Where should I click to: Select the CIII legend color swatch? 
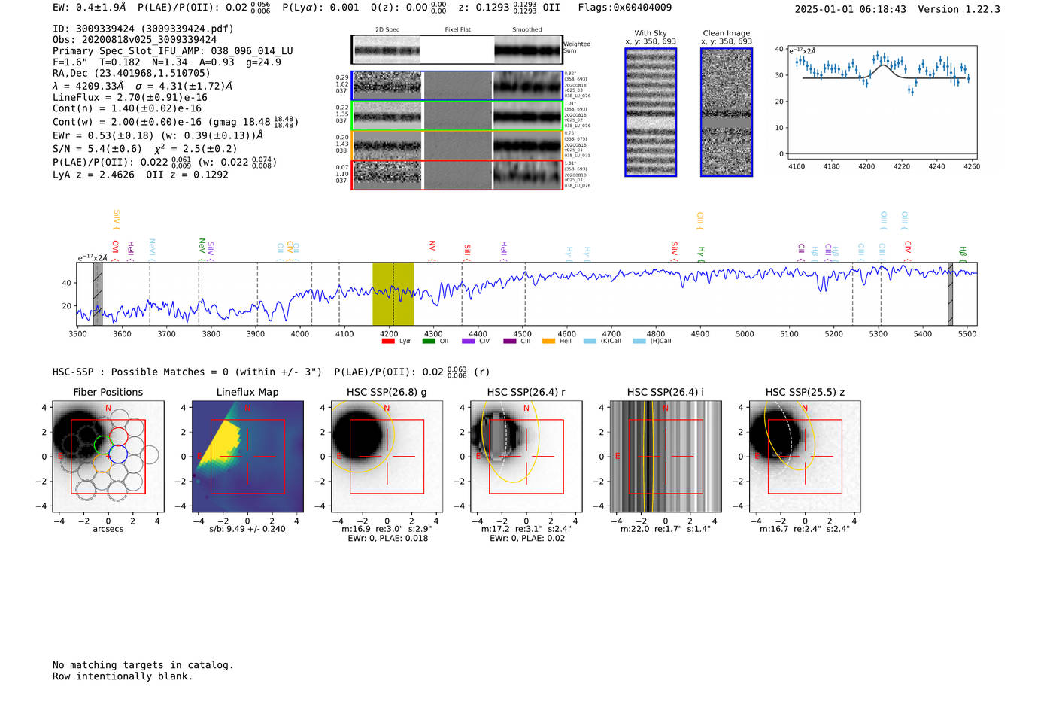(x=510, y=342)
